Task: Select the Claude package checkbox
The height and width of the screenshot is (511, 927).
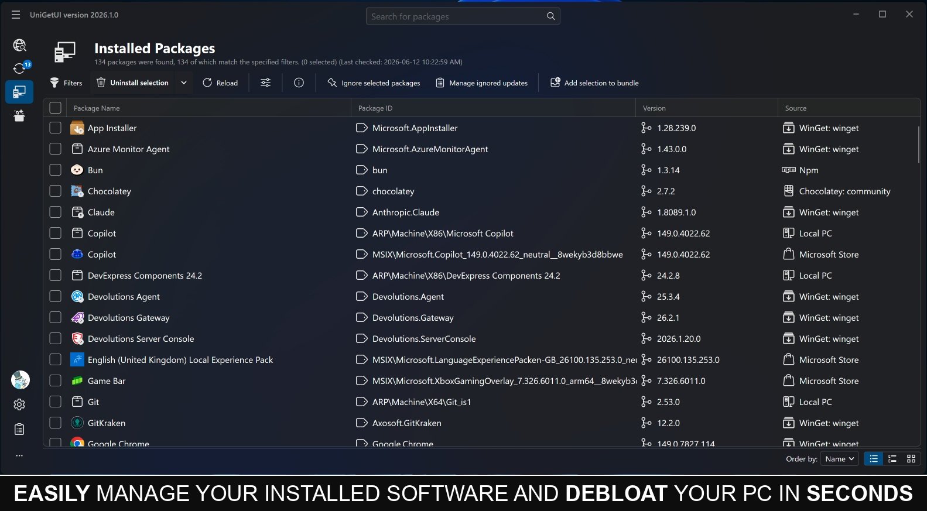Action: [56, 212]
